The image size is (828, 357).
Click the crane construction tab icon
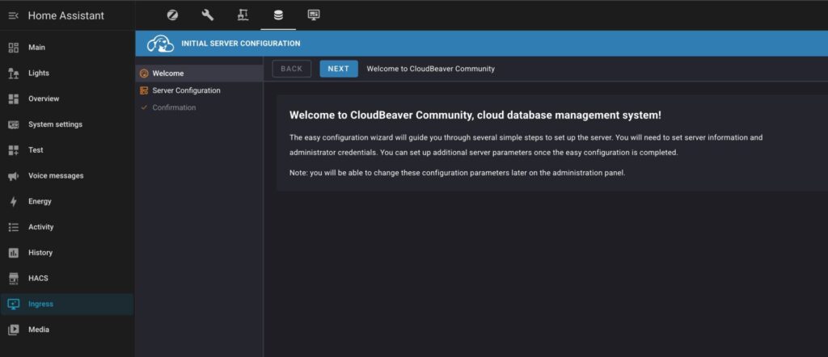click(x=243, y=15)
